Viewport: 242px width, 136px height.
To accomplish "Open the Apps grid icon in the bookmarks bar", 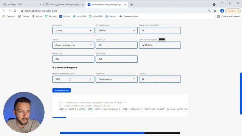I will 4,16.
